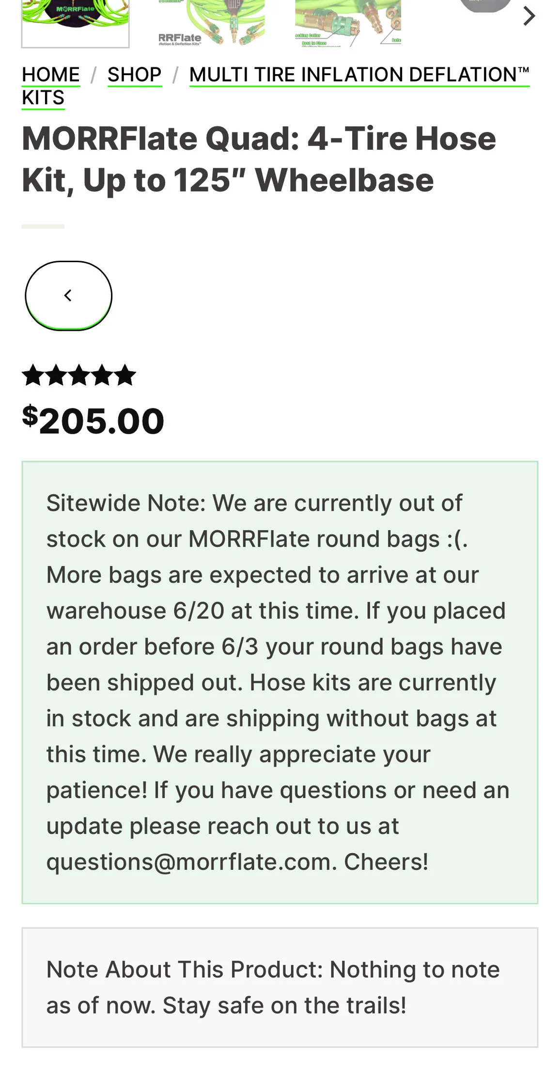View the hose coupler close-up thumbnail
This screenshot has width=560, height=1066.
click(348, 23)
